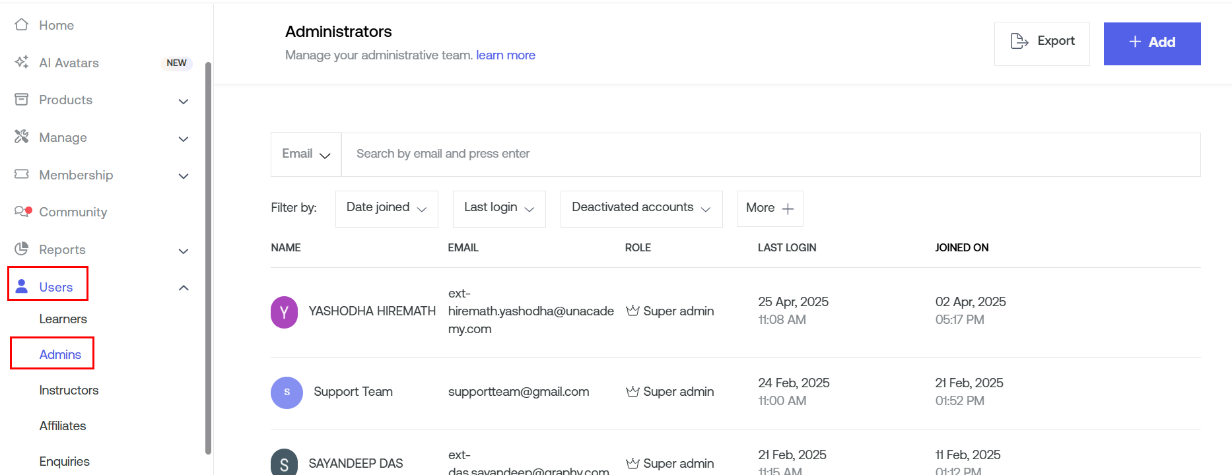This screenshot has width=1232, height=475.
Task: Open the Deactivated accounts filter
Action: click(x=640, y=208)
